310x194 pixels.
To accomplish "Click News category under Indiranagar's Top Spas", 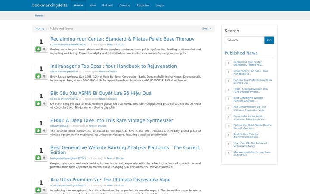I will coord(102,72).
